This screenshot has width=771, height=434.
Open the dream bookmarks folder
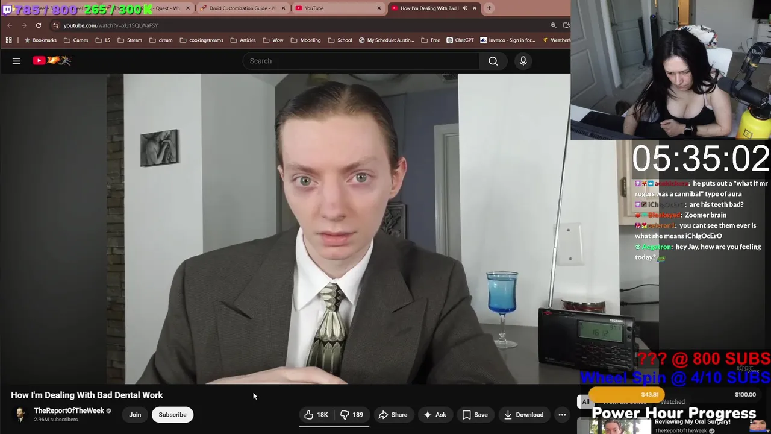[x=160, y=40]
